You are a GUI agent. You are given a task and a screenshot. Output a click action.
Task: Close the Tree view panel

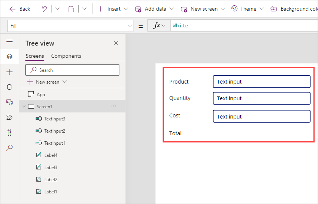click(116, 43)
